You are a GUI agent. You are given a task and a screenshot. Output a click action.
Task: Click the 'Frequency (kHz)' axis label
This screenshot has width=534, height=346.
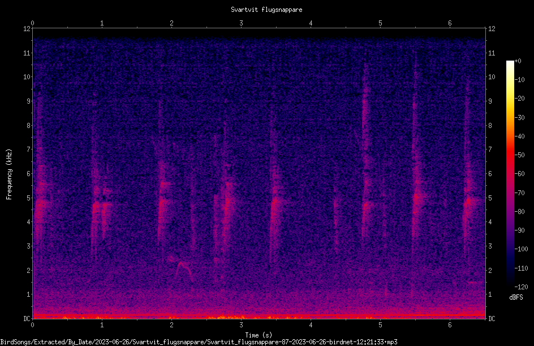click(x=9, y=174)
